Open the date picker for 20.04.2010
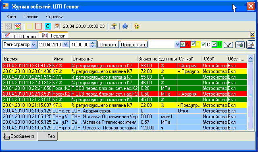Screen dimensions: 258x152 65,44
